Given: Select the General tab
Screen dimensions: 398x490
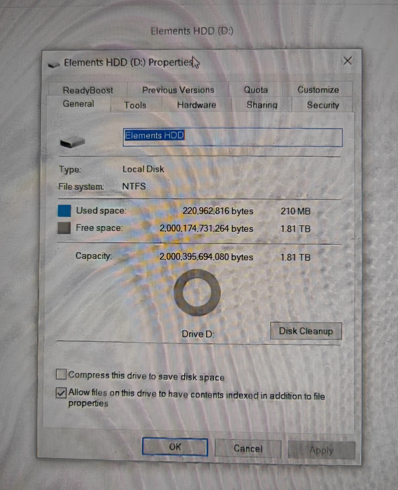Looking at the screenshot, I should pyautogui.click(x=78, y=104).
